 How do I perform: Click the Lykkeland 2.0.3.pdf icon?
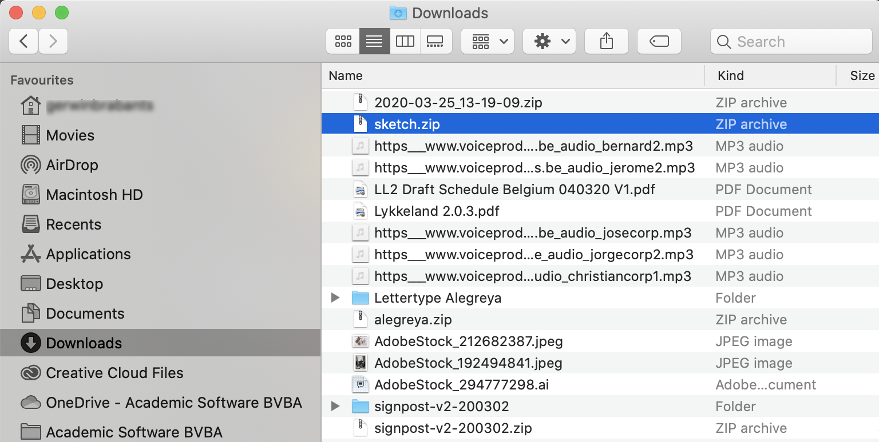(360, 211)
